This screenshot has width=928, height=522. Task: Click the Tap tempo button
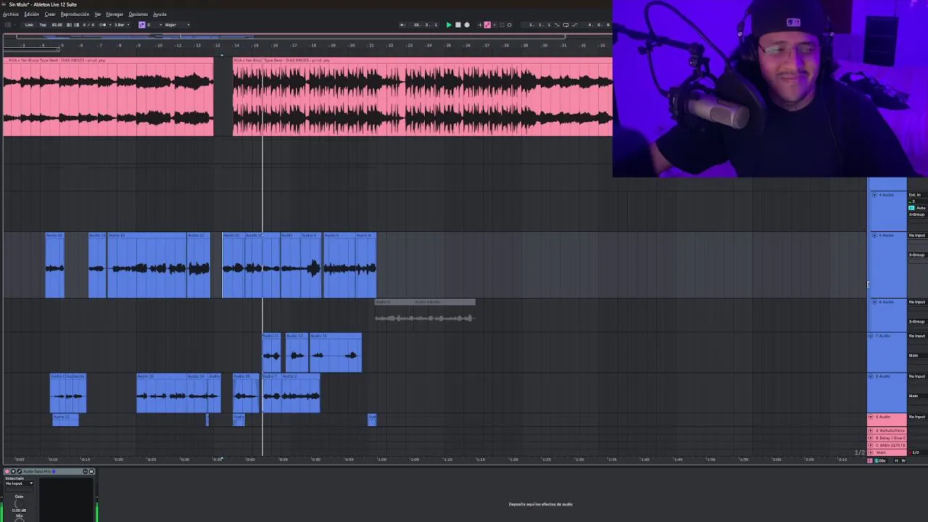pyautogui.click(x=43, y=25)
